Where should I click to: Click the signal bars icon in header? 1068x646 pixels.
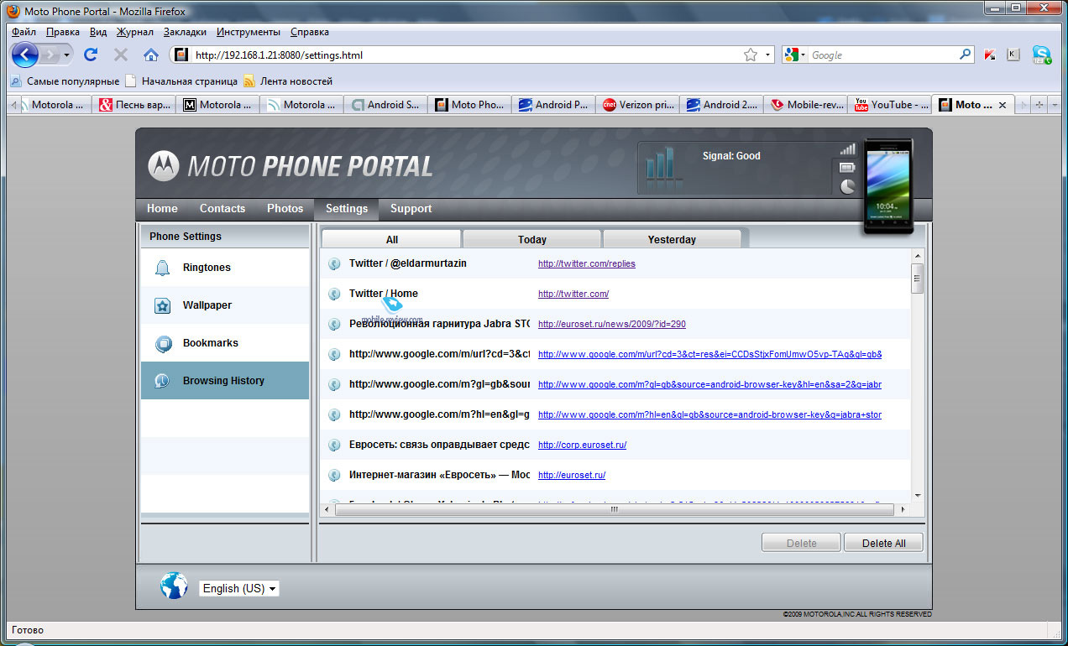click(848, 148)
